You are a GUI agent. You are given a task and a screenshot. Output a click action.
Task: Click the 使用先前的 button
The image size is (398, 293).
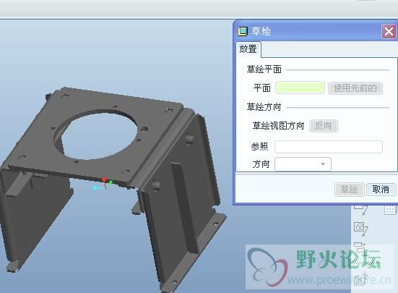tap(355, 88)
